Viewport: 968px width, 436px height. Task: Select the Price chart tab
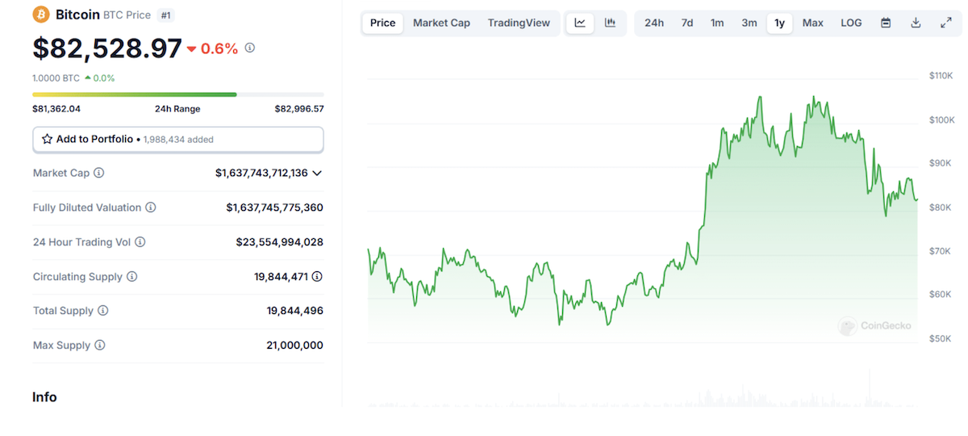[382, 23]
